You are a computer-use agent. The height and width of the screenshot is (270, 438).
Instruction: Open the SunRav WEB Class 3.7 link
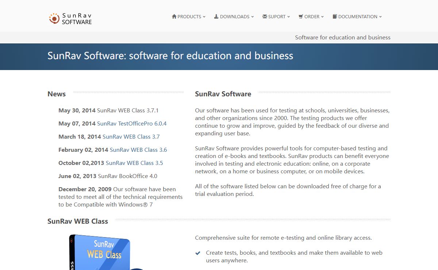click(x=131, y=136)
